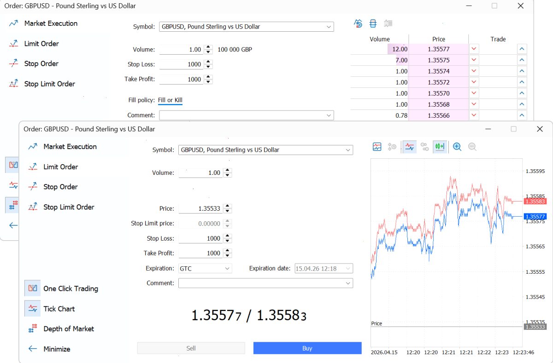Image resolution: width=553 pixels, height=363 pixels.
Task: Click the Volume spinner in the front window
Action: (x=227, y=173)
